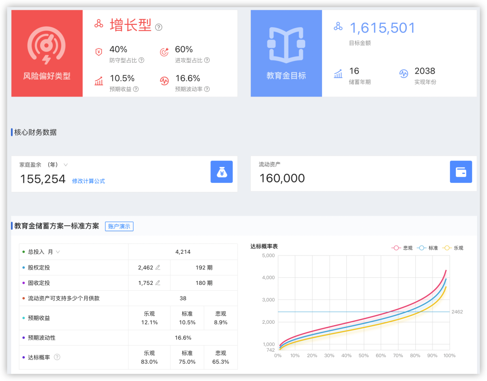Click the 2462 reference line label in chart
This screenshot has height=381, width=487.
pos(457,311)
